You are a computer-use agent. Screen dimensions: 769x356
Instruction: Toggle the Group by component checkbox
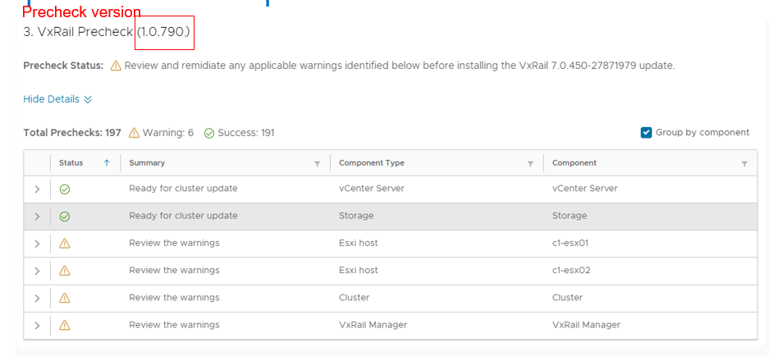pos(647,133)
